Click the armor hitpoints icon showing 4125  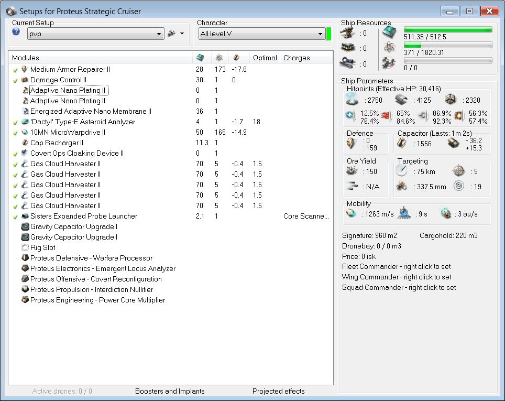(401, 100)
